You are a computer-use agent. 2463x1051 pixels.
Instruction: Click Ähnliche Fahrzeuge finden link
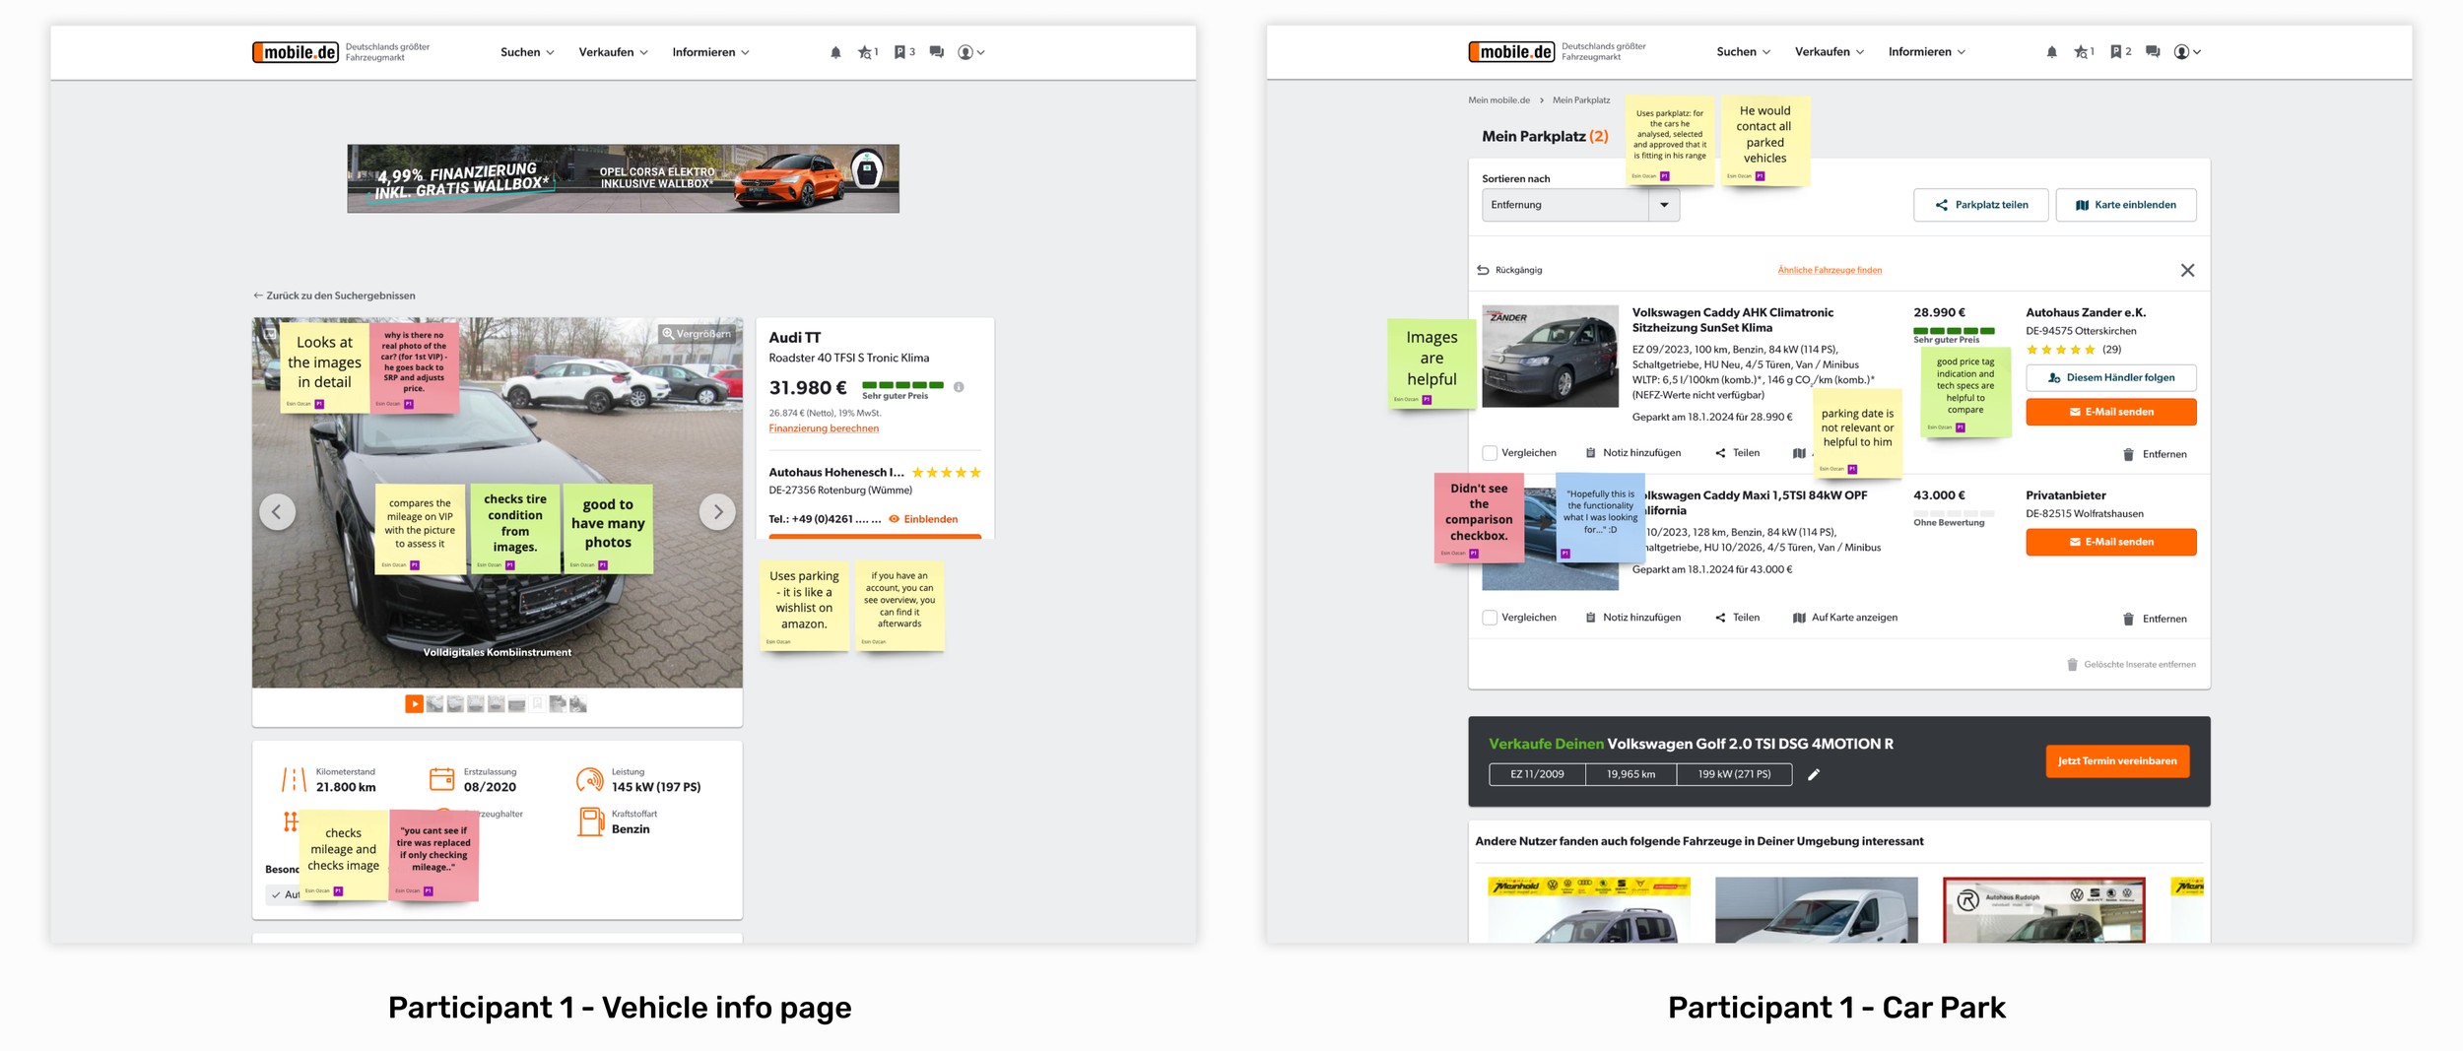(1830, 270)
